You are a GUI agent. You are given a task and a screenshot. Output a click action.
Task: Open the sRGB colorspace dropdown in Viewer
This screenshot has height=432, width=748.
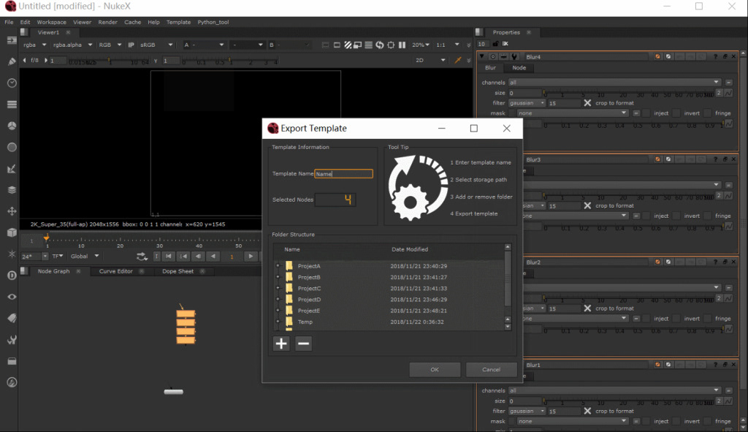[156, 45]
